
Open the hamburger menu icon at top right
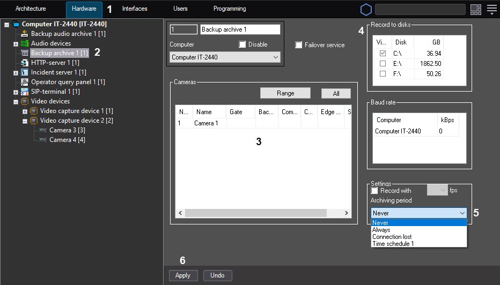[491, 9]
